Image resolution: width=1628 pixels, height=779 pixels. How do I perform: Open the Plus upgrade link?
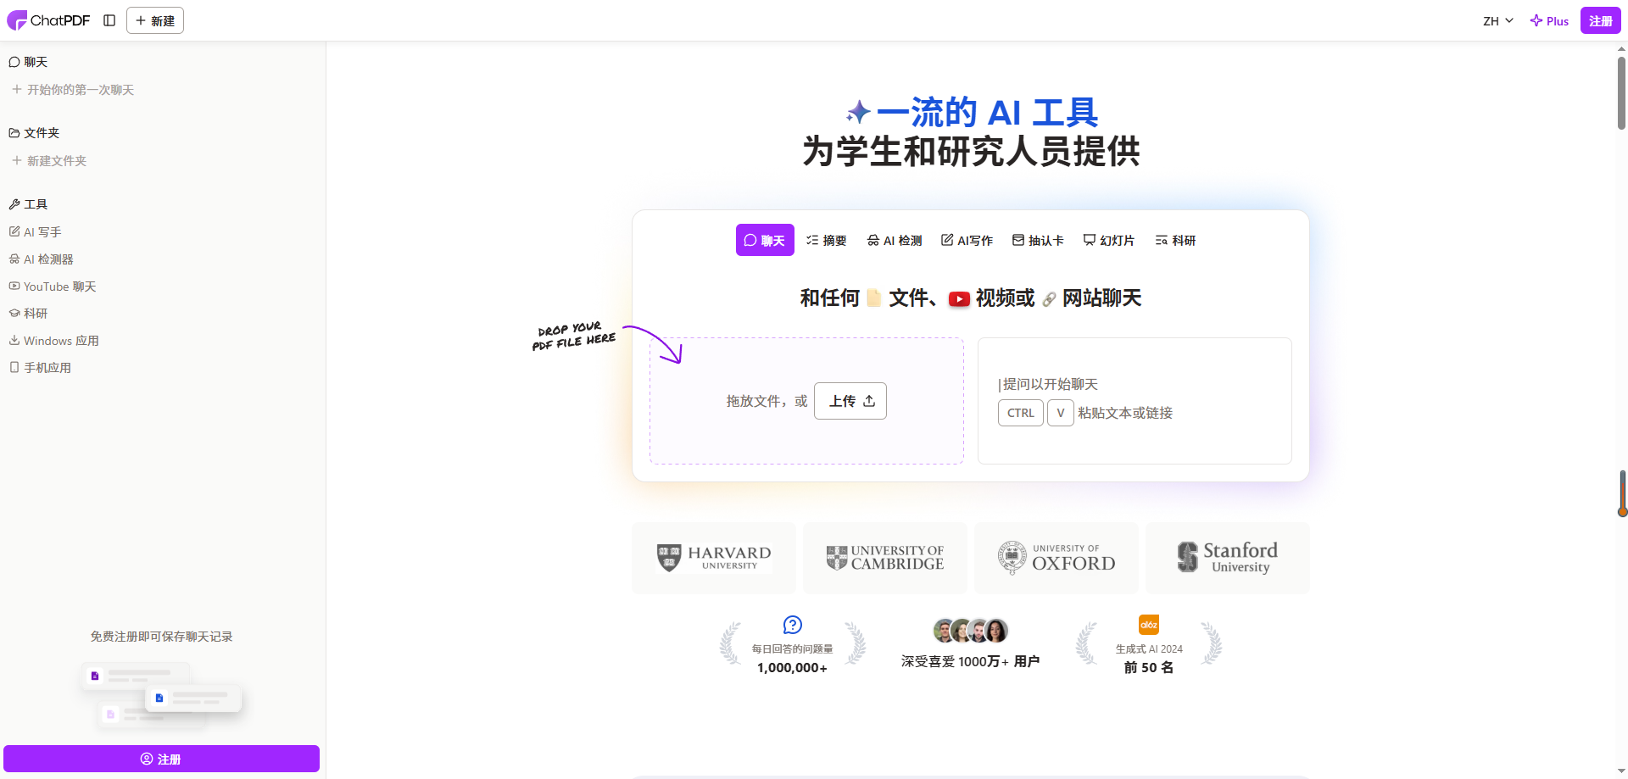point(1549,21)
